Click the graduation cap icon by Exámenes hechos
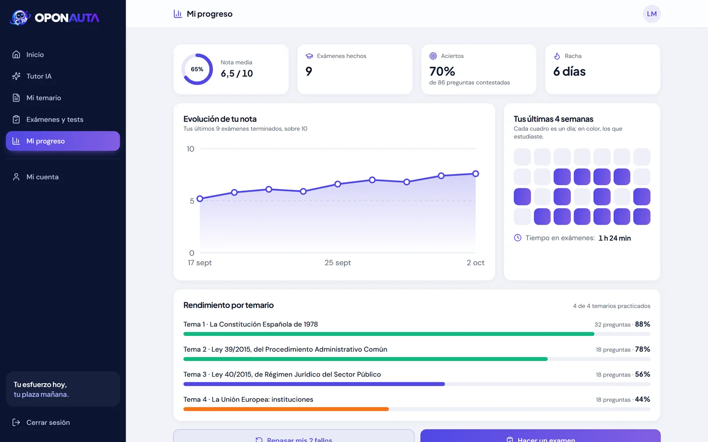The image size is (708, 442). (309, 56)
